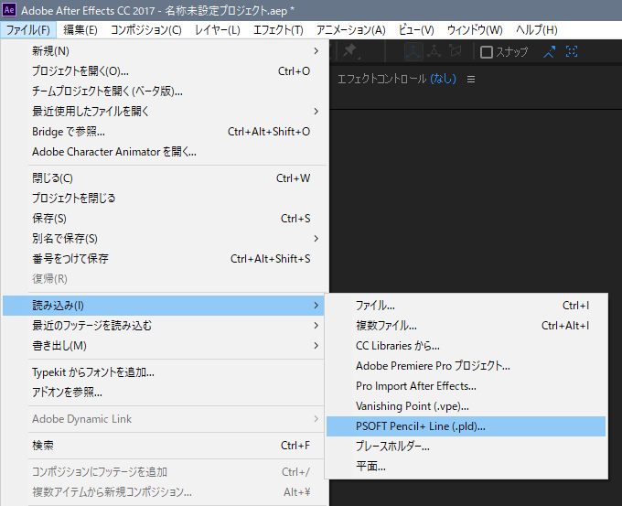Click the After Effects app icon in title bar
Screen dimensions: 622x506
(9, 10)
